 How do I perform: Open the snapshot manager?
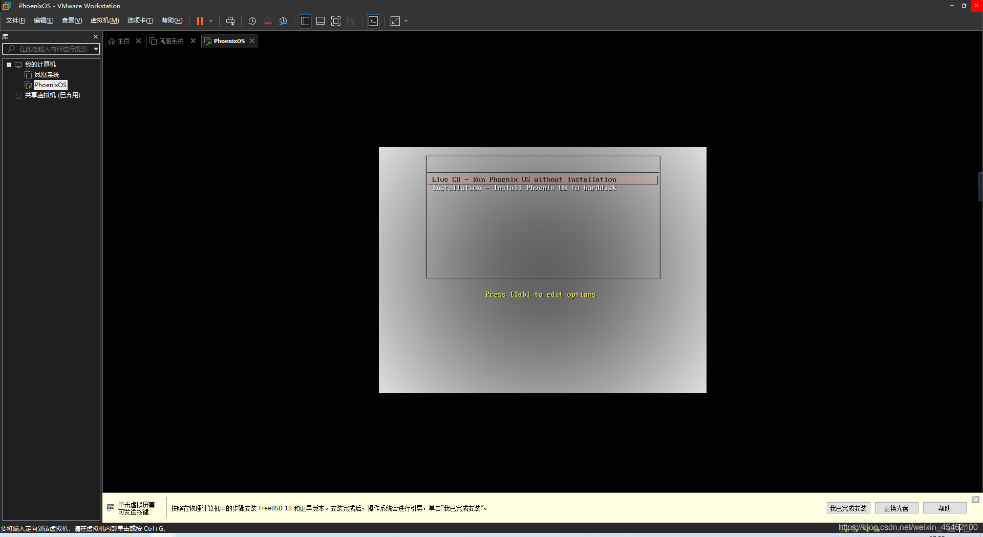283,21
